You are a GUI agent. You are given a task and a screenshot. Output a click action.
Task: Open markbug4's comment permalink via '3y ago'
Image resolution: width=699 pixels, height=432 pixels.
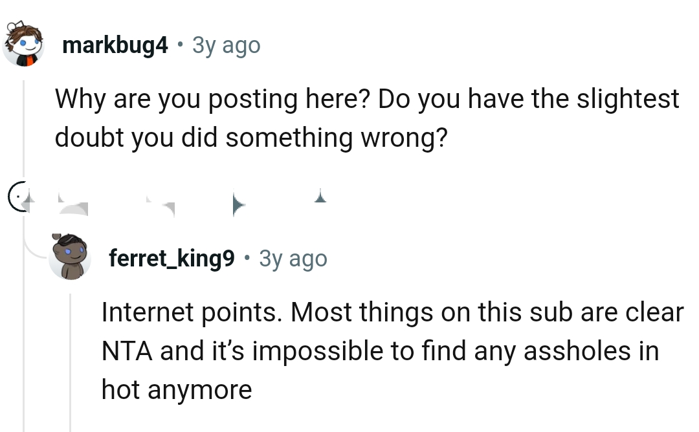tap(225, 44)
